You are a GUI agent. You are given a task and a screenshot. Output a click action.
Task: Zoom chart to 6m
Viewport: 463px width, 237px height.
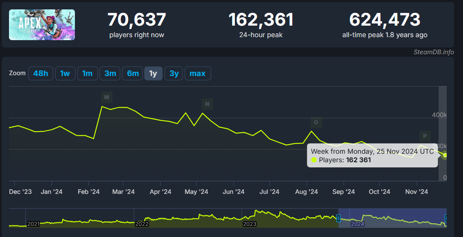[133, 73]
